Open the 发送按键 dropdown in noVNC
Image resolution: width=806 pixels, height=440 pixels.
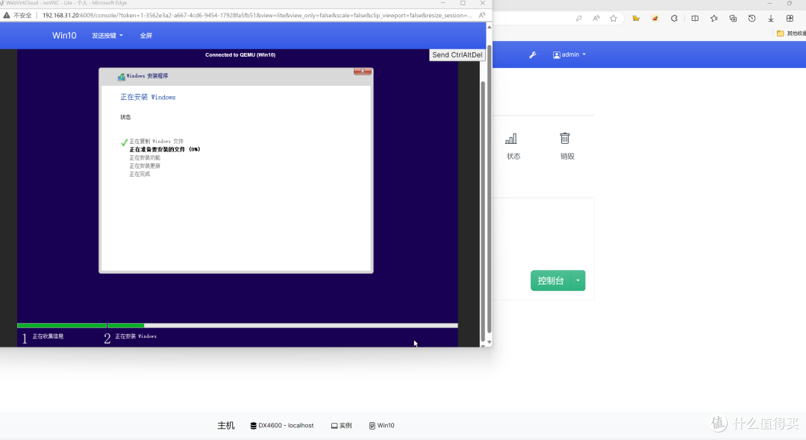pos(107,36)
